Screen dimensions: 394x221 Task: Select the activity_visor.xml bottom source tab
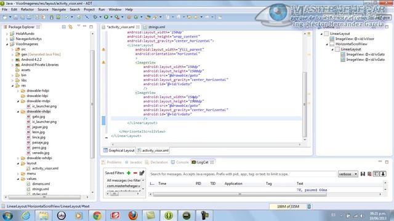(x=153, y=150)
